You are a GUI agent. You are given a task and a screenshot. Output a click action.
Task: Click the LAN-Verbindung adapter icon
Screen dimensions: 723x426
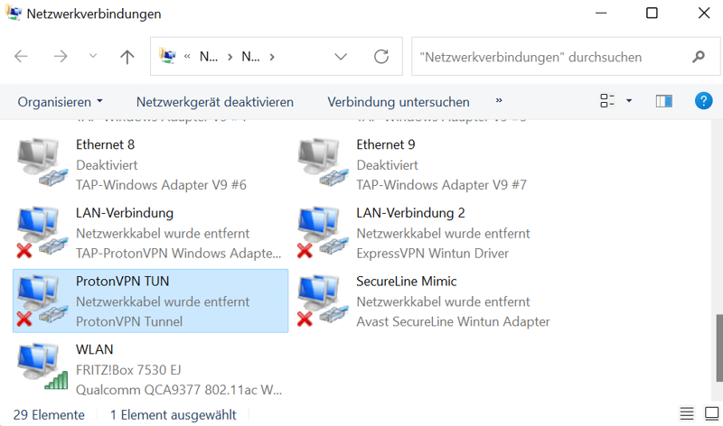point(43,233)
